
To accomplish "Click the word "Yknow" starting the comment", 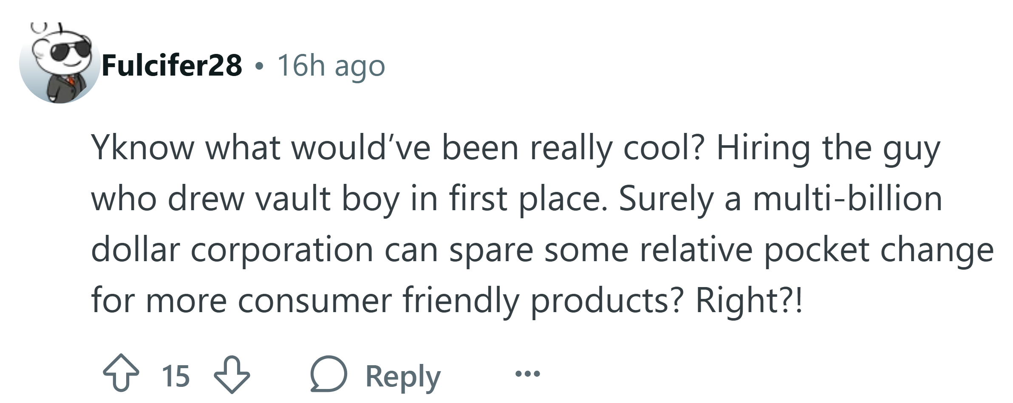I will (142, 148).
